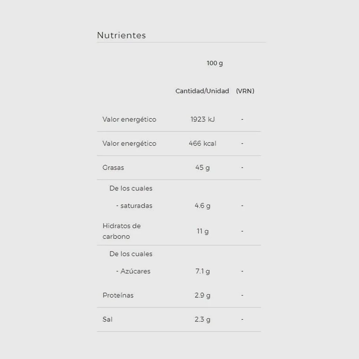Click the saturadas sub-row label

(134, 206)
